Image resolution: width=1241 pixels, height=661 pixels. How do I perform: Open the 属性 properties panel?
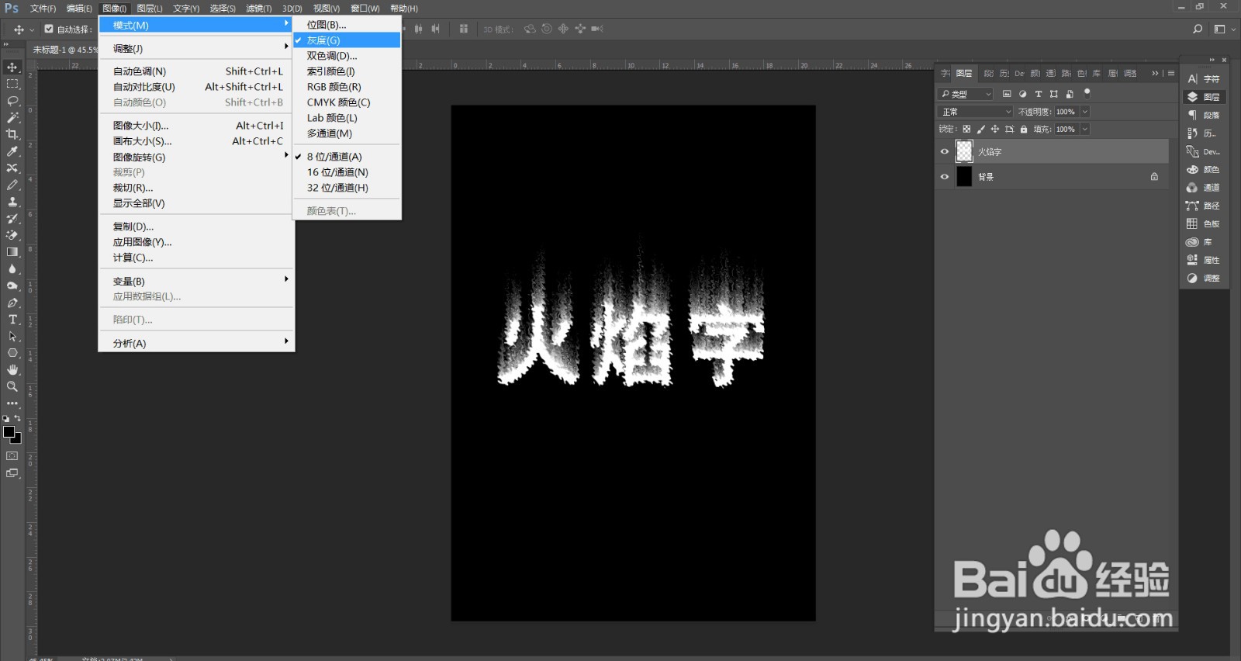(x=1204, y=260)
